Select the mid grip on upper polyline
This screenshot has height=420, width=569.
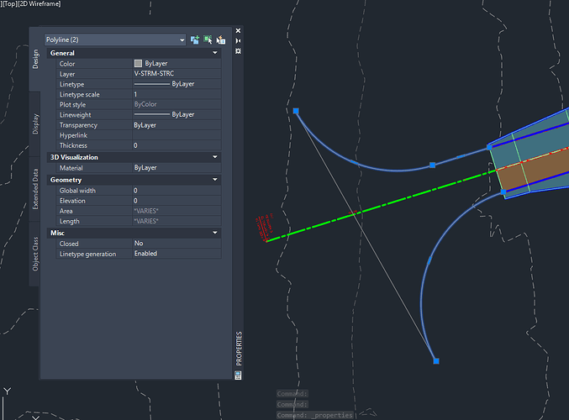point(432,165)
